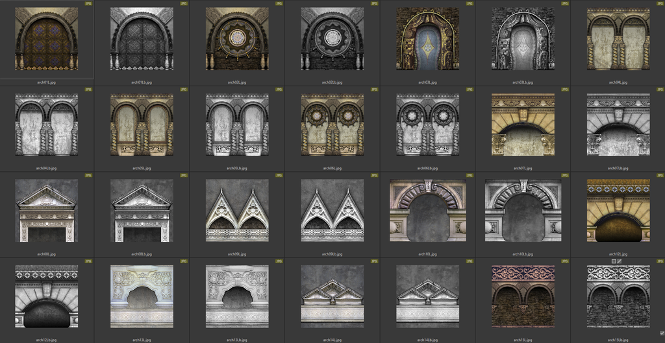
Task: Click the JPG badge on arch03L
Action: pyautogui.click(x=470, y=3)
